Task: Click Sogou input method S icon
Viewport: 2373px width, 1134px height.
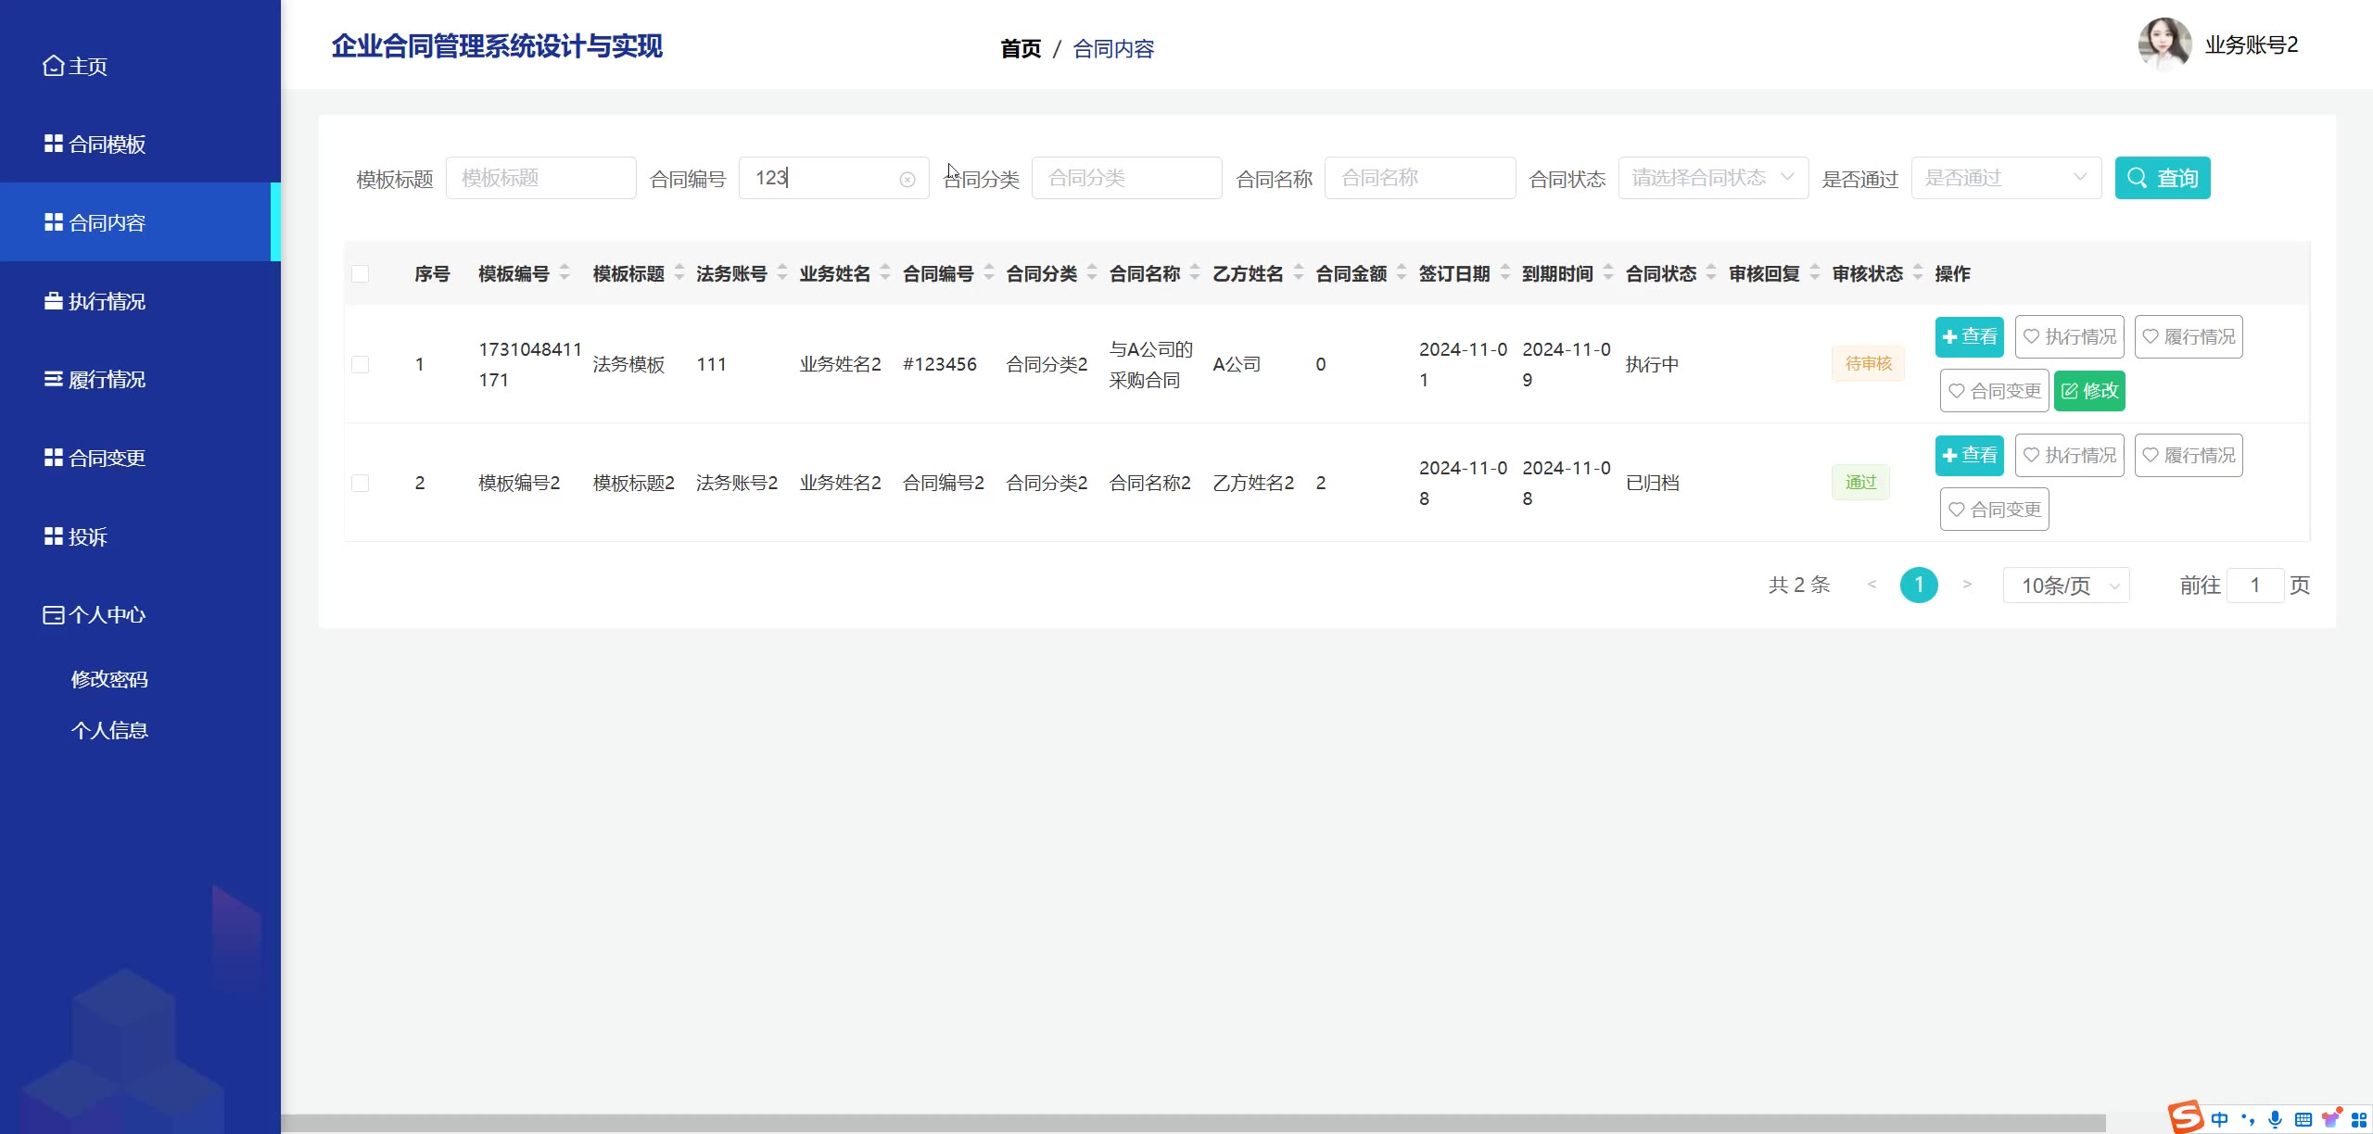Action: [x=2184, y=1117]
